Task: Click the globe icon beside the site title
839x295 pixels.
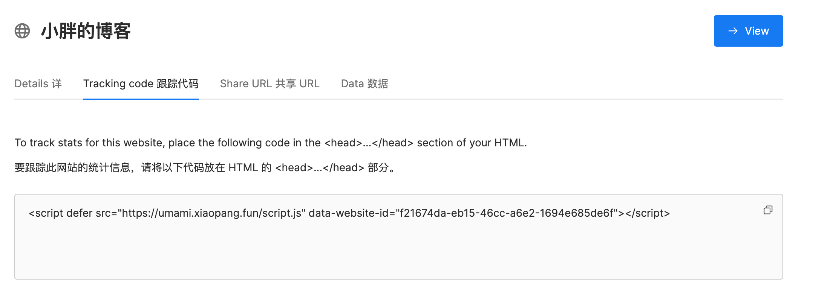Action: click(22, 31)
